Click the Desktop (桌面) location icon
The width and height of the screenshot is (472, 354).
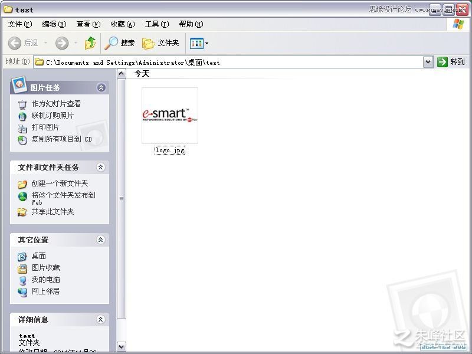pos(22,257)
